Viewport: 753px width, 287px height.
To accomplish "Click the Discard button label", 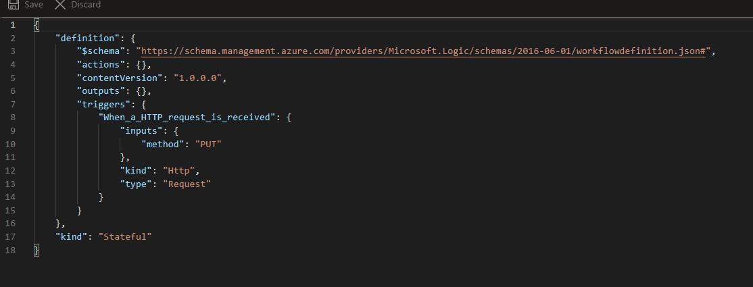I will (86, 4).
